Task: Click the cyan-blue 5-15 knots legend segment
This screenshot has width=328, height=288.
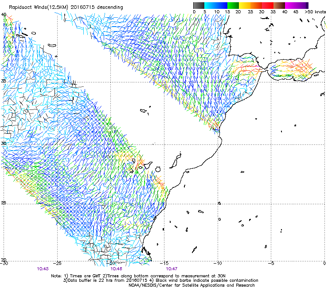Action: [x=216, y=5]
